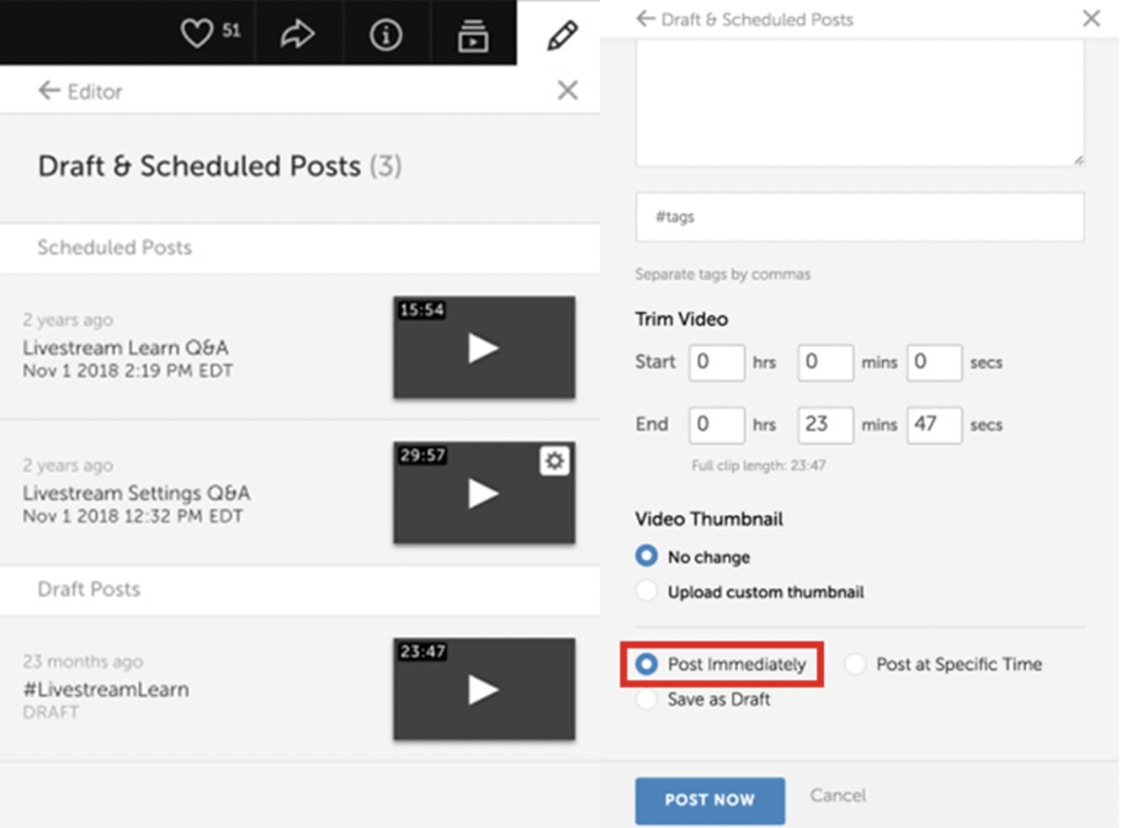Play the Livestream Learn Q&A video thumbnail
This screenshot has width=1121, height=828.
(484, 348)
